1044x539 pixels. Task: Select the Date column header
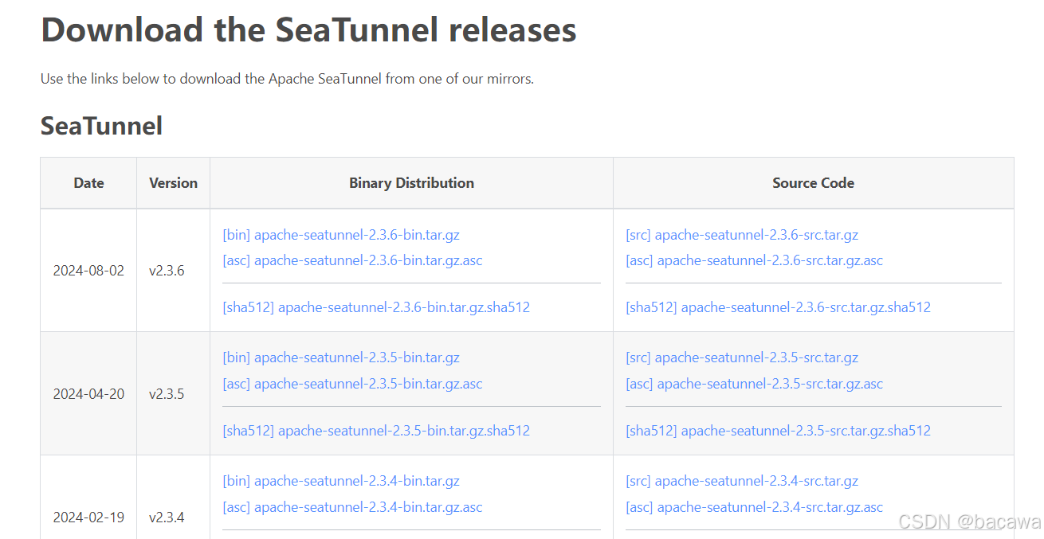(x=88, y=183)
